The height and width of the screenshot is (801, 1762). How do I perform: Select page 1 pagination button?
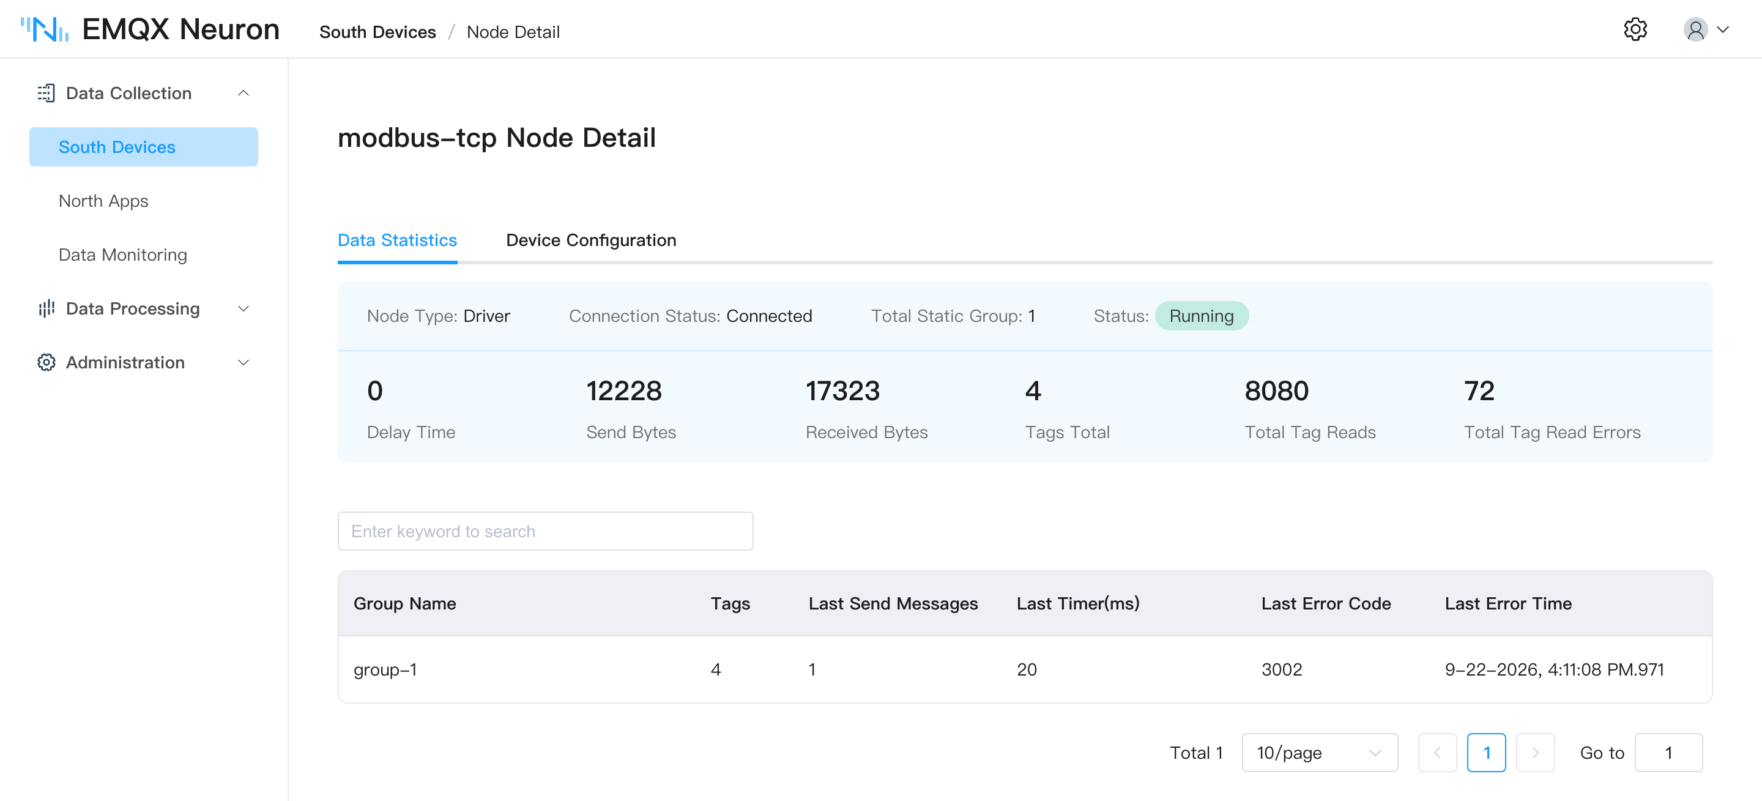pyautogui.click(x=1486, y=753)
